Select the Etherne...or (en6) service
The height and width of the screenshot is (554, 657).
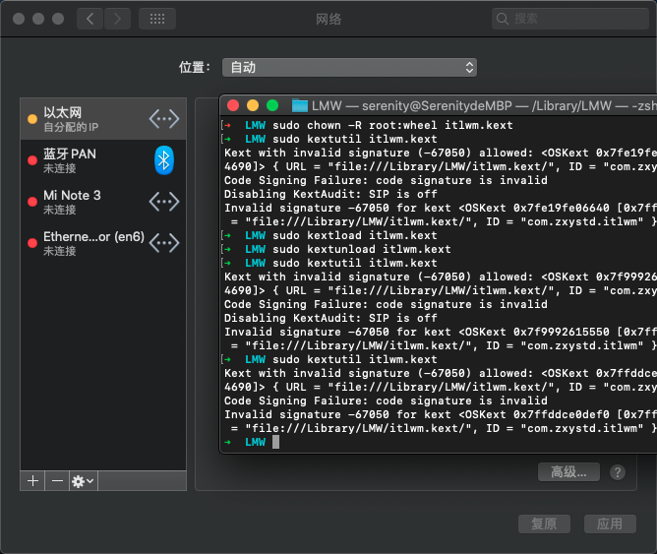pos(103,243)
